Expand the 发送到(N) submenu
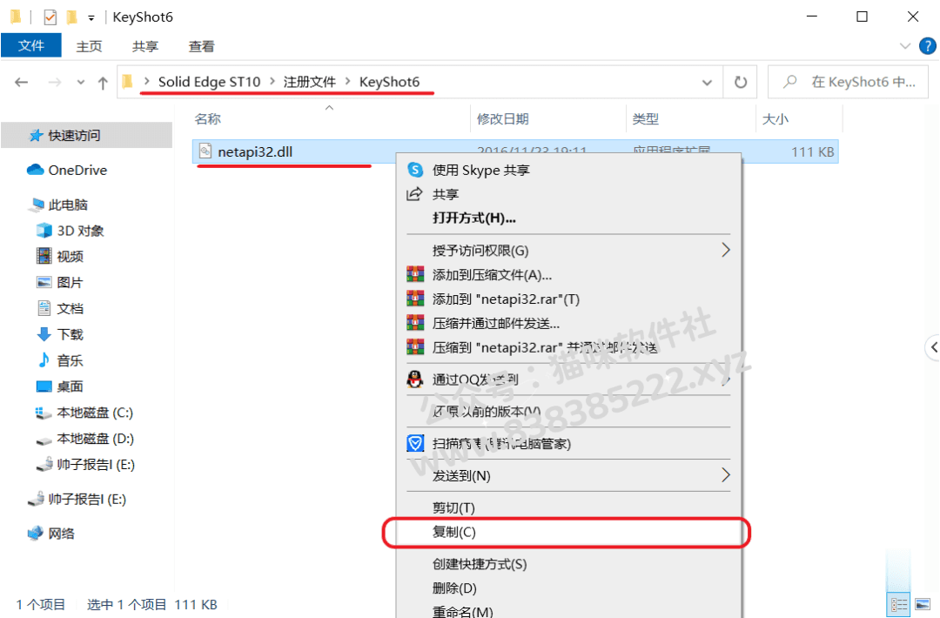 tap(568, 476)
